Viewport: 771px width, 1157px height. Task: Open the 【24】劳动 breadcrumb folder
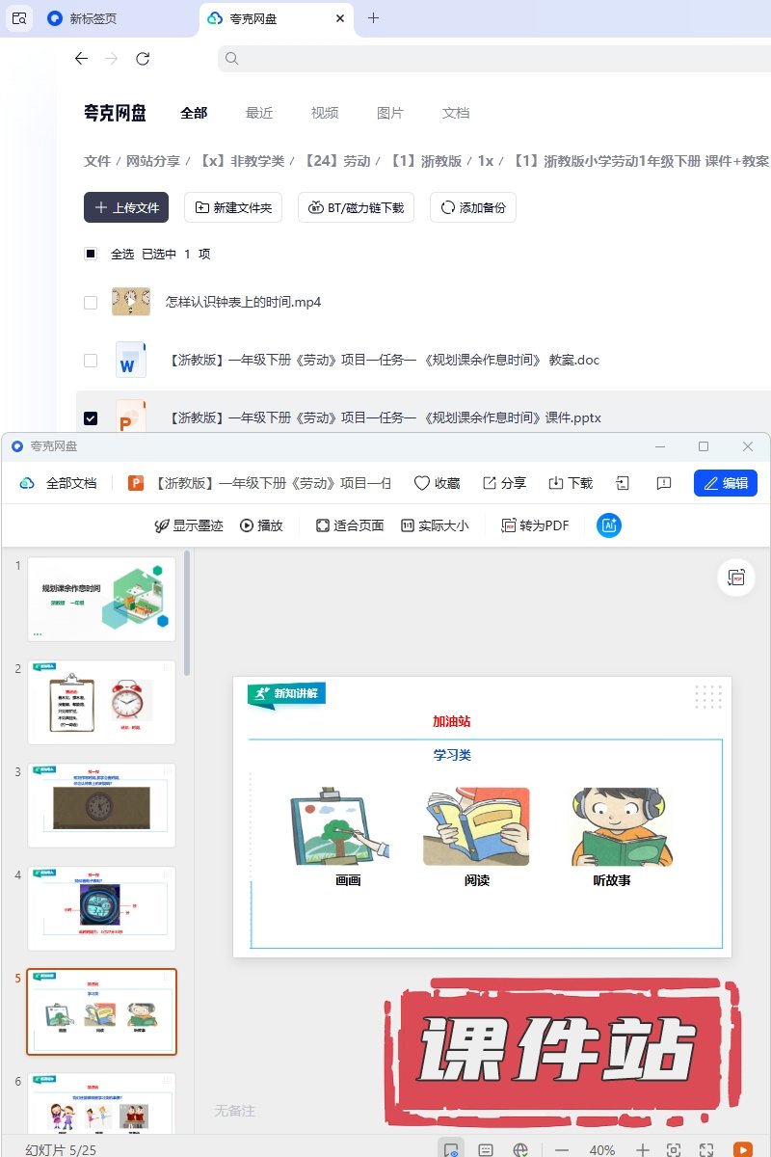(337, 161)
